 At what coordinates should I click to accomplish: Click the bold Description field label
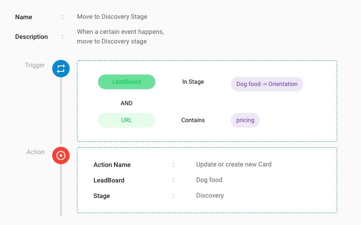click(31, 37)
